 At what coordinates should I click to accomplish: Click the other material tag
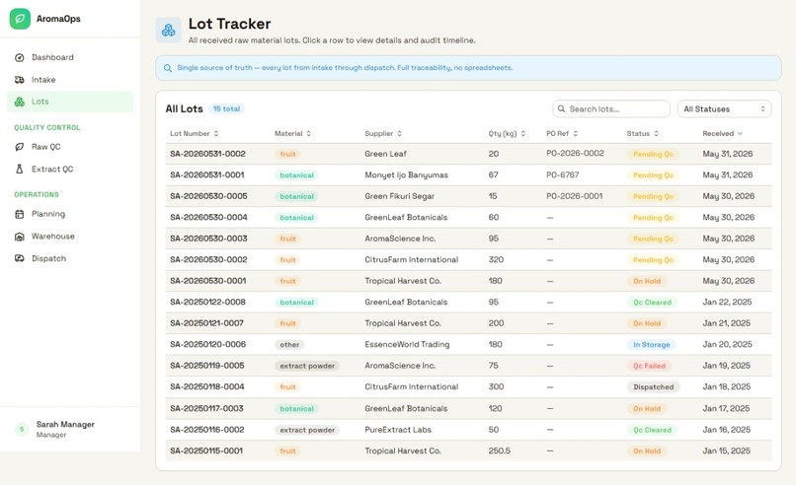289,345
